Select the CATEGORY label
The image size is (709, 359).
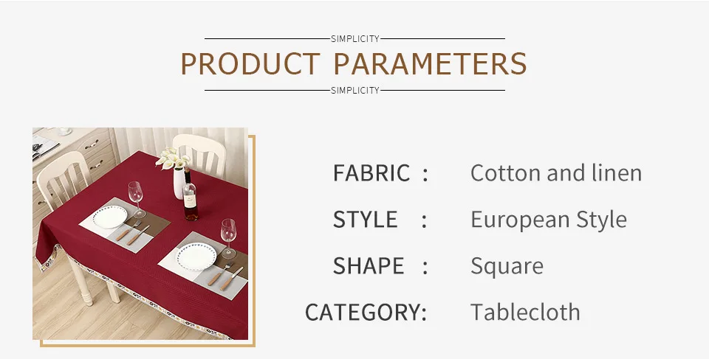click(x=366, y=313)
